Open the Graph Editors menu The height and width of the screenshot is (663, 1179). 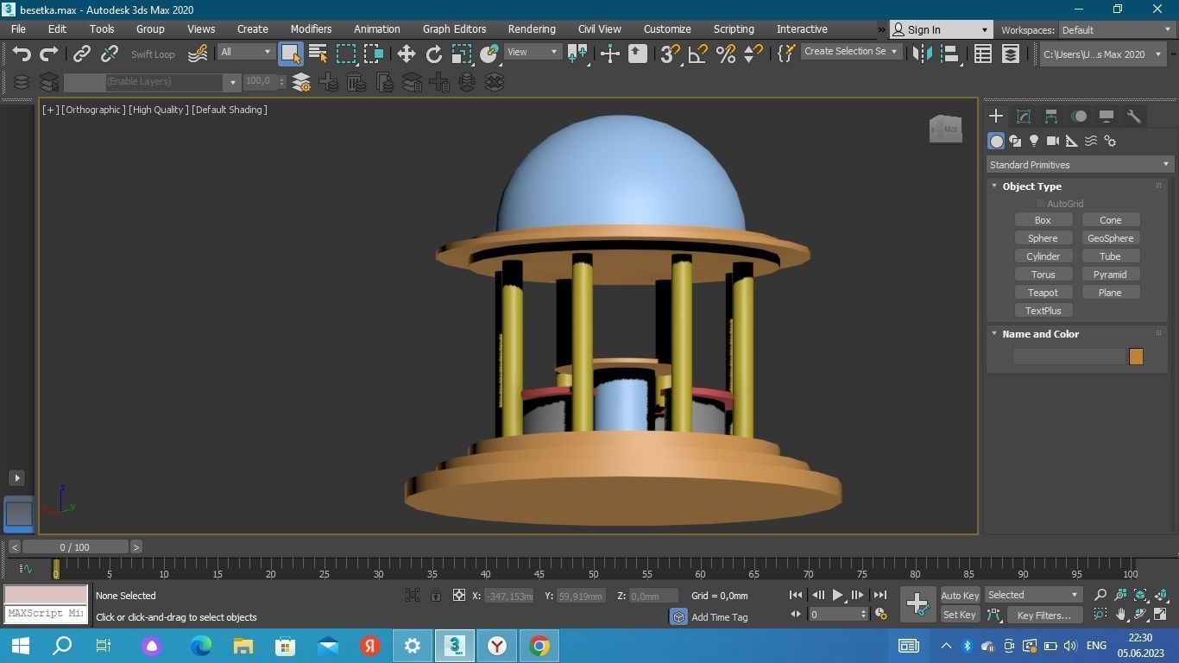pyautogui.click(x=454, y=28)
